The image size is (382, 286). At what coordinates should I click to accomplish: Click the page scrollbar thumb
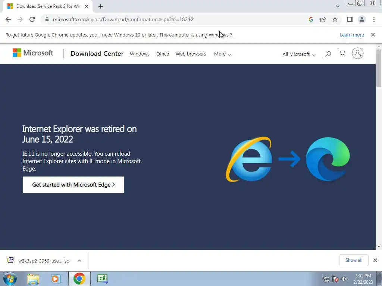tap(379, 68)
